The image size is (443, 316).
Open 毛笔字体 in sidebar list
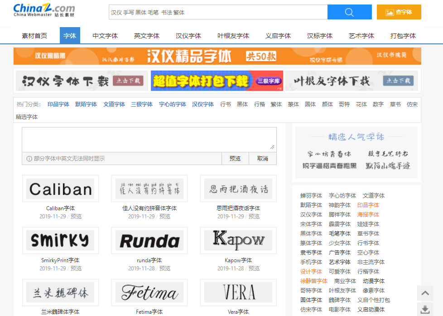coord(340,233)
